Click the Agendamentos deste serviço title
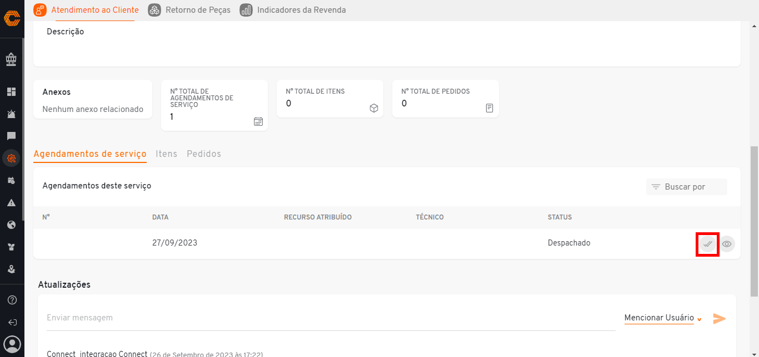759x357 pixels. (97, 186)
